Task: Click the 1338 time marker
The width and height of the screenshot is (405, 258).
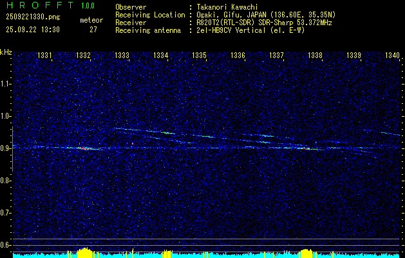Action: coord(315,55)
